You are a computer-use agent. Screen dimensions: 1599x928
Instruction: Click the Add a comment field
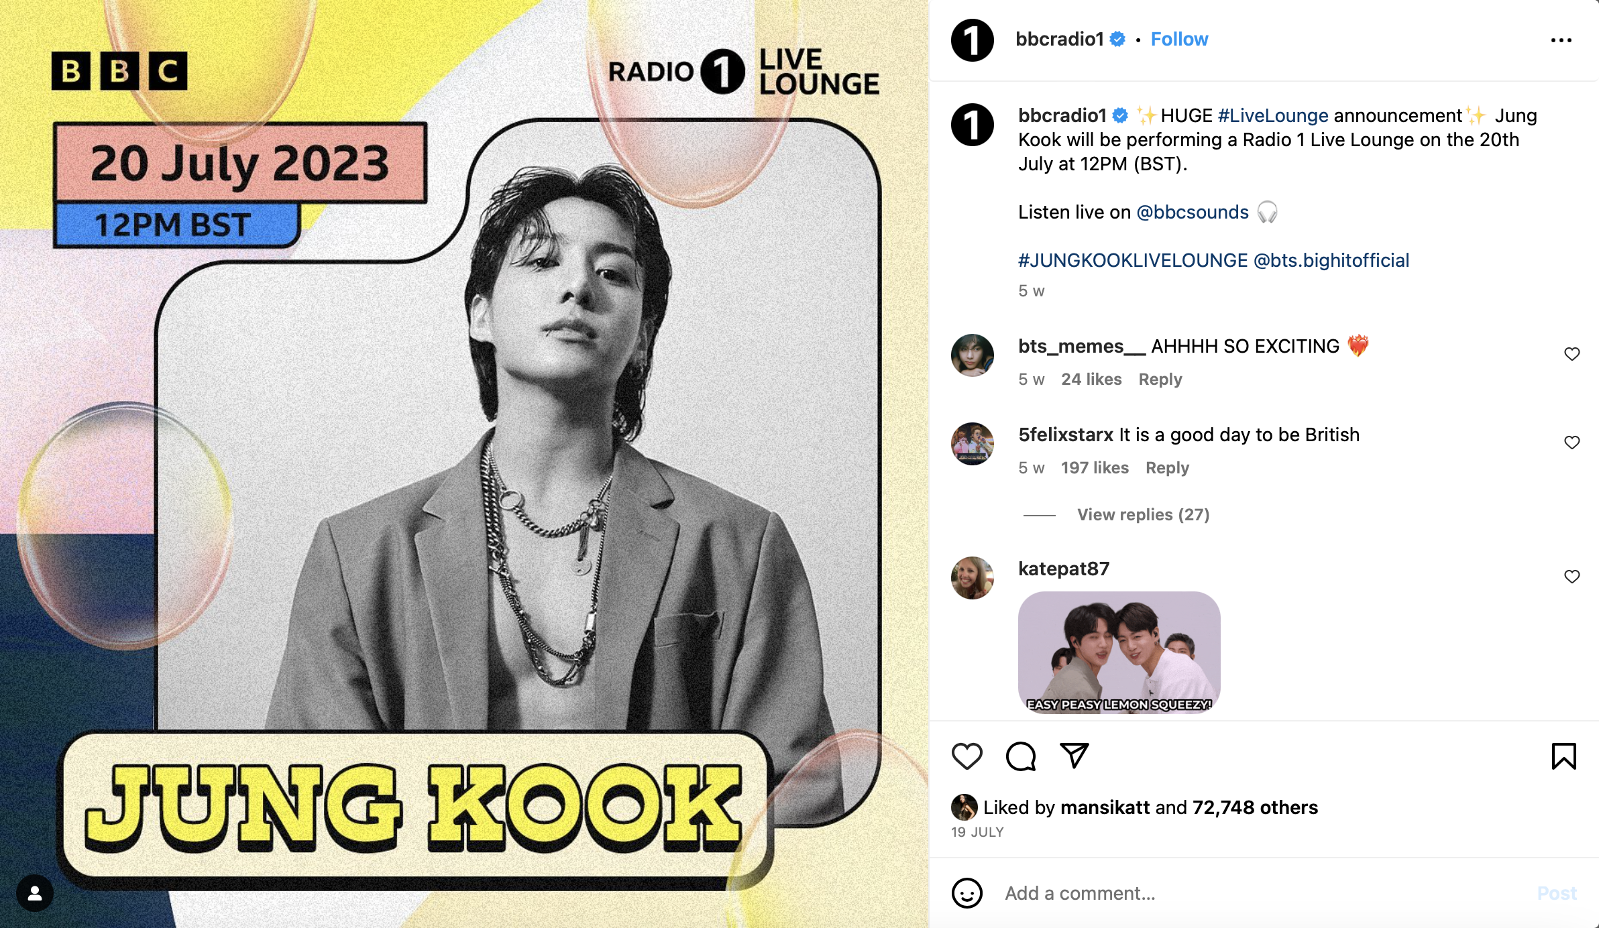coord(1261,893)
